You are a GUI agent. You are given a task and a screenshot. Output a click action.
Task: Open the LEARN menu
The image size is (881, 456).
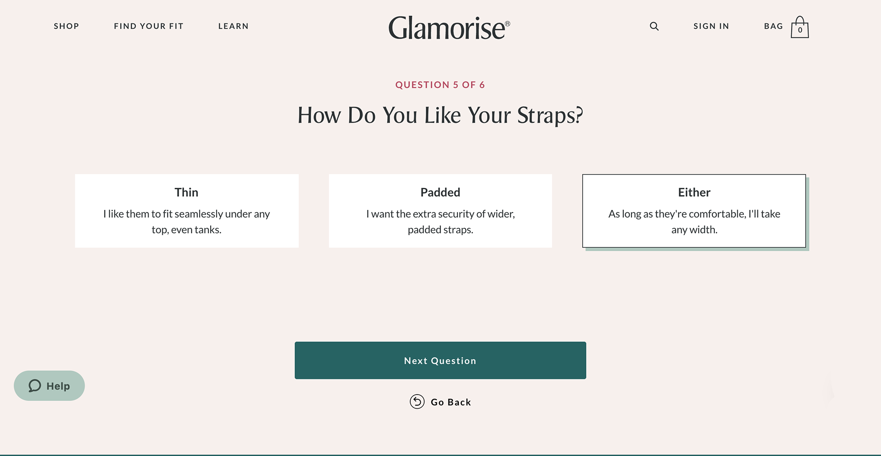[x=234, y=26]
